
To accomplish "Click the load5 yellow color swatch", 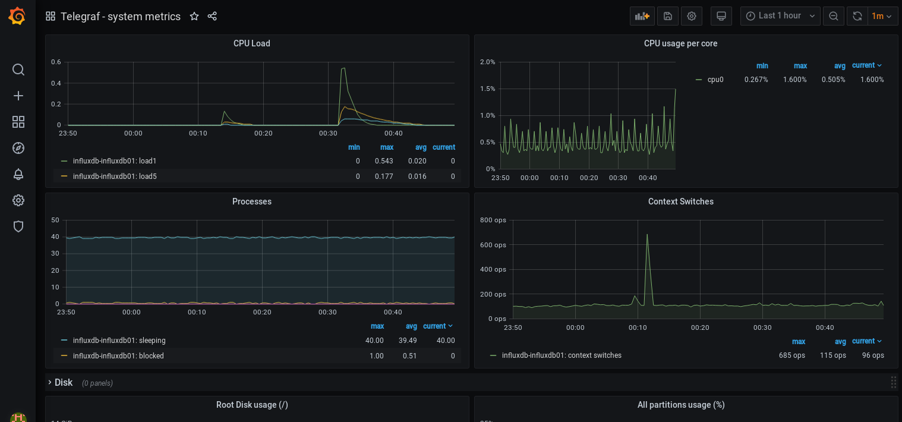I will pyautogui.click(x=64, y=177).
